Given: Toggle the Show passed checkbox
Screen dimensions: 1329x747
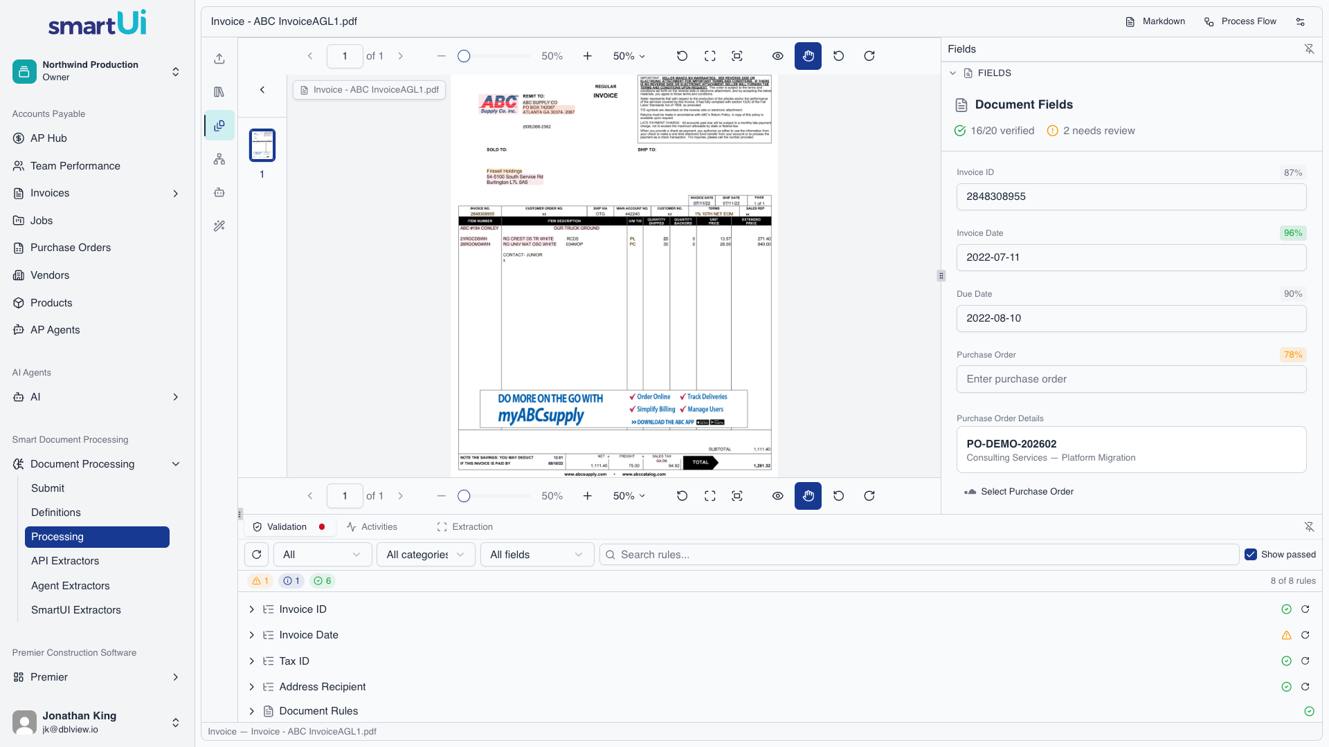Looking at the screenshot, I should 1251,555.
